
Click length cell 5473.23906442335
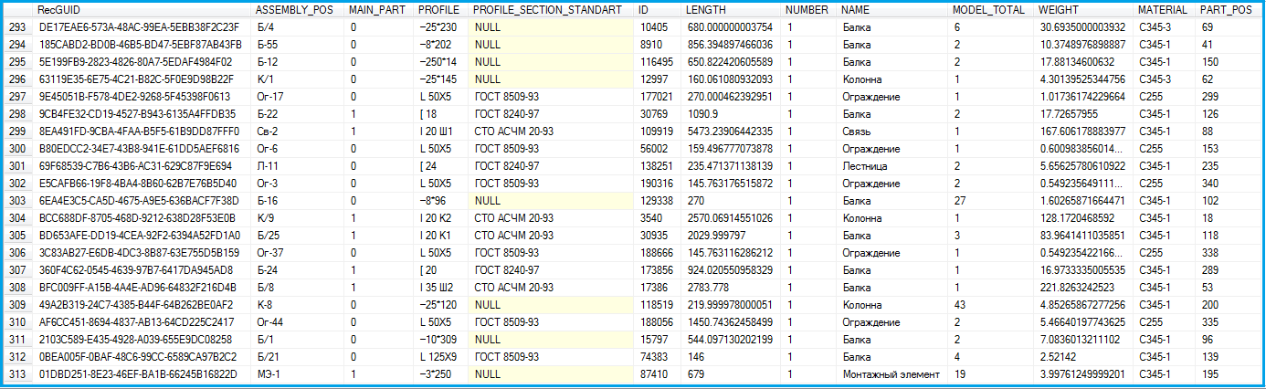732,131
